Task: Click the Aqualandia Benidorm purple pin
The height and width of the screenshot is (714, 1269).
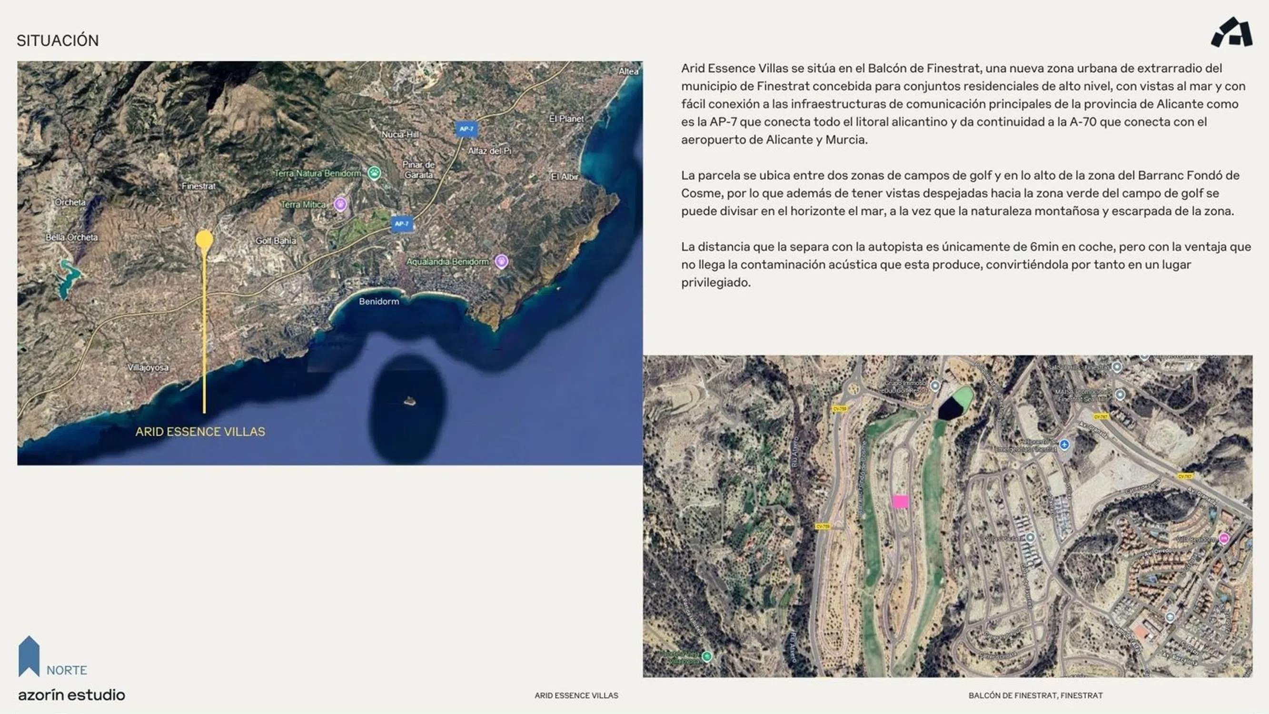Action: point(501,261)
